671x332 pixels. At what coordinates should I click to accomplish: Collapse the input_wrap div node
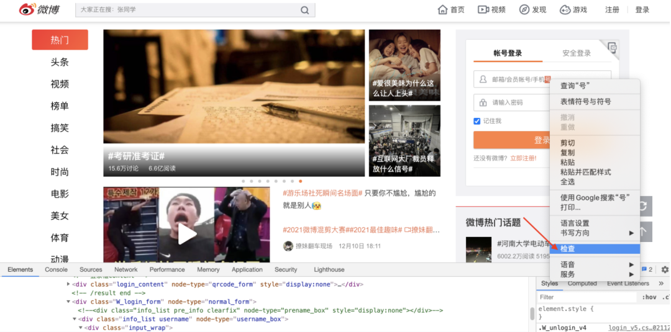80,328
